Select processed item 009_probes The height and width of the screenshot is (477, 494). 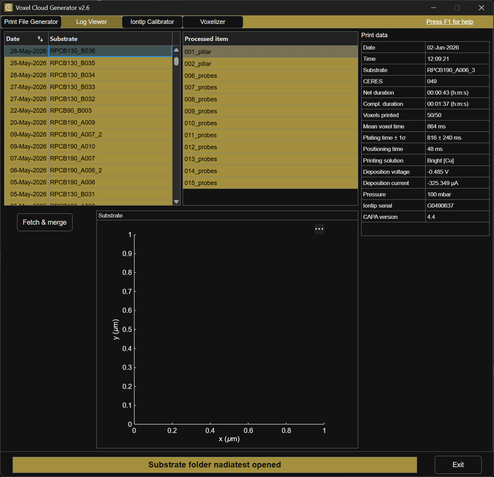coord(270,111)
